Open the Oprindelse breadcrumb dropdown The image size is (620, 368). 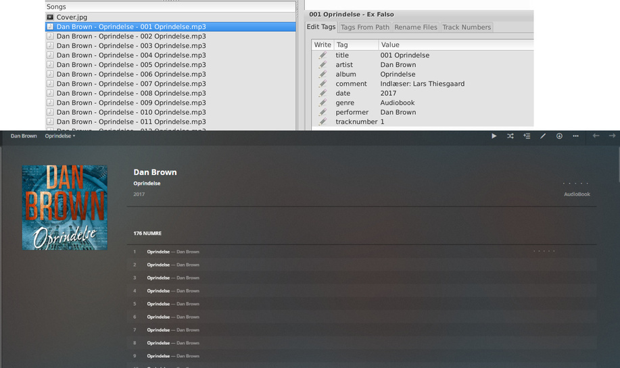(59, 136)
